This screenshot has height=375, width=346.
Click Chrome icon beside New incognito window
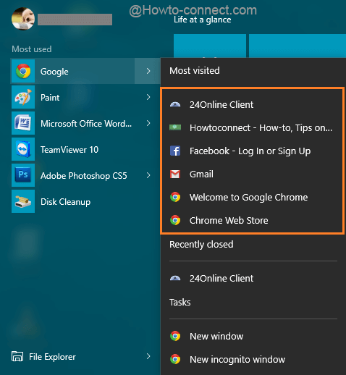coord(175,359)
